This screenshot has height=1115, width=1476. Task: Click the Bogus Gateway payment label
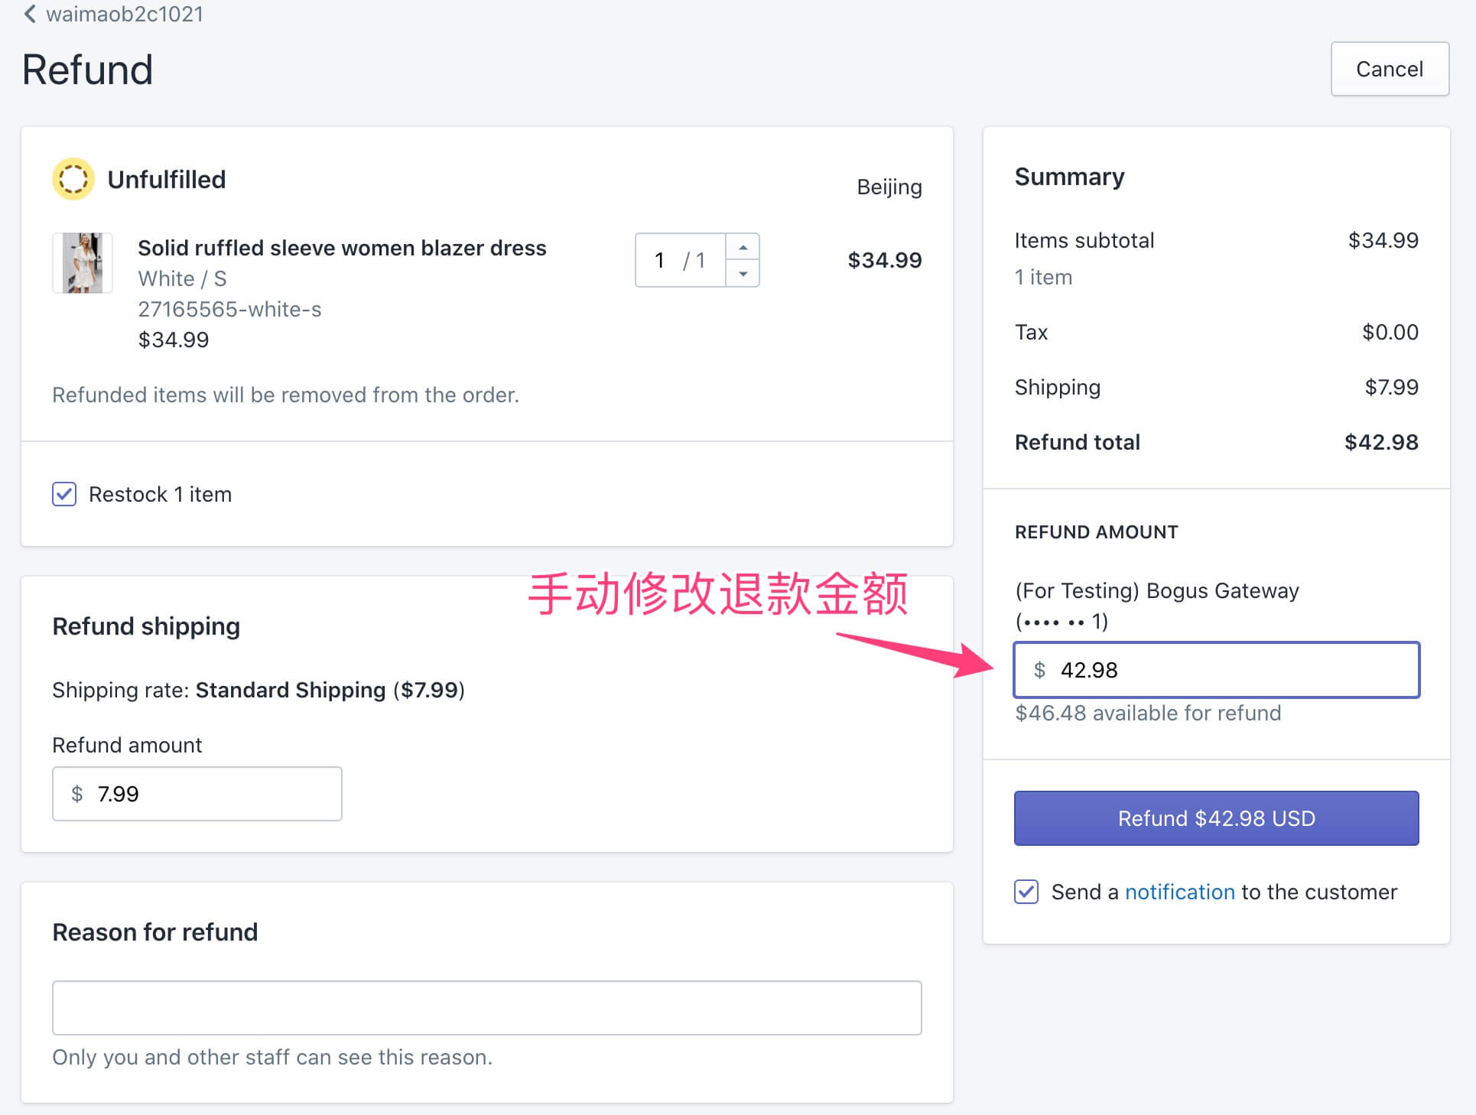tap(1156, 605)
